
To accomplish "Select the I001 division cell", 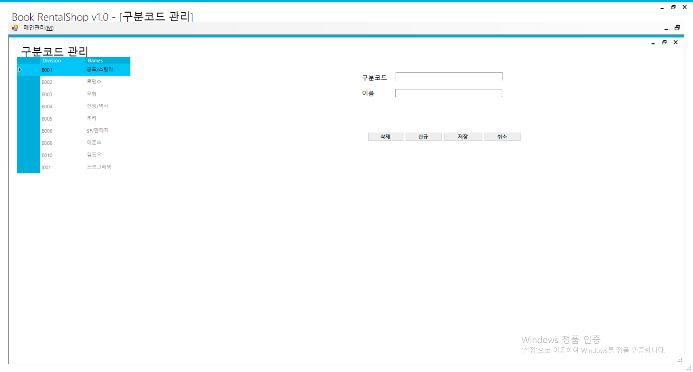I will click(x=63, y=168).
